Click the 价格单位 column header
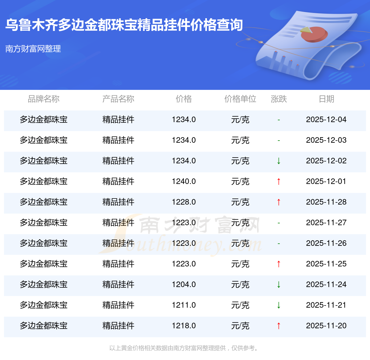The image size is (370, 360). (x=240, y=99)
